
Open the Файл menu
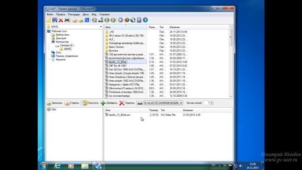click(x=50, y=15)
